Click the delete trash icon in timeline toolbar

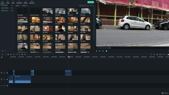pos(8,55)
